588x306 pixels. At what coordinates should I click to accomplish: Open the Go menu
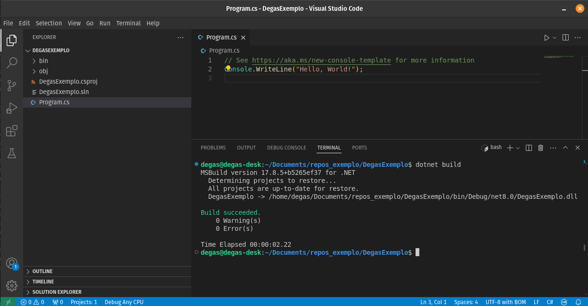[90, 23]
